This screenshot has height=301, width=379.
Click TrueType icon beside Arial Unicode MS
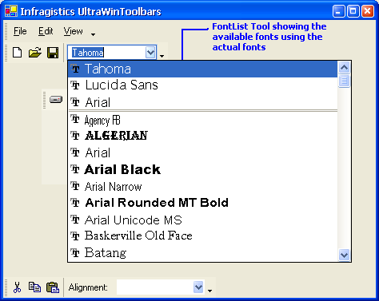pyautogui.click(x=75, y=220)
